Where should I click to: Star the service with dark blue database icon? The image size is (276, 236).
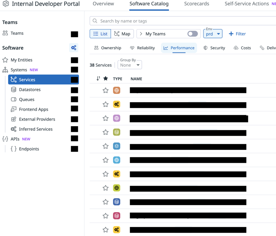click(x=106, y=202)
